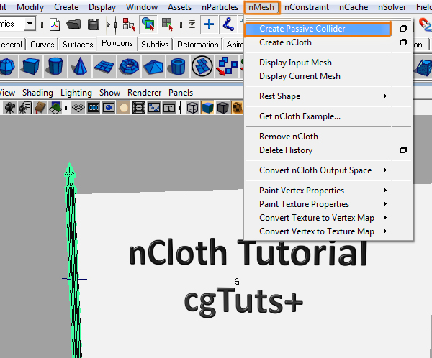Select Display Input Mesh
Image resolution: width=432 pixels, height=358 pixels.
295,63
